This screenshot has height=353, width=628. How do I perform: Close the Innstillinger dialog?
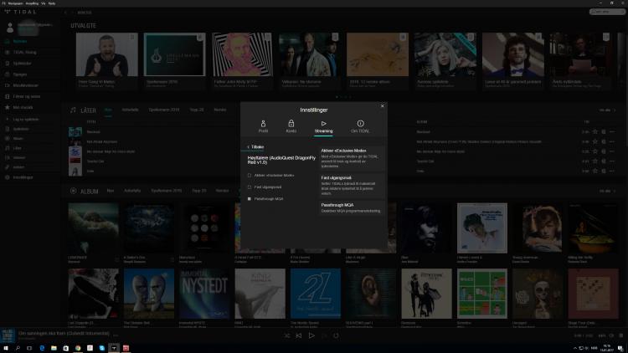382,106
